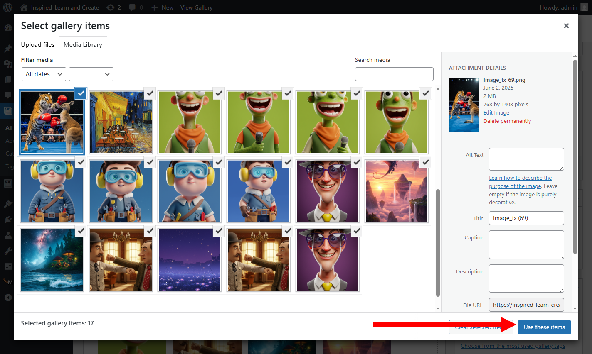Click the June 2, 2025 date text
592x354 pixels.
coord(498,88)
